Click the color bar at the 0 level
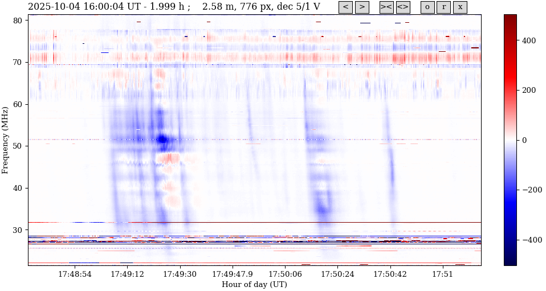Viewport: 546px width, 291px height. tap(510, 140)
